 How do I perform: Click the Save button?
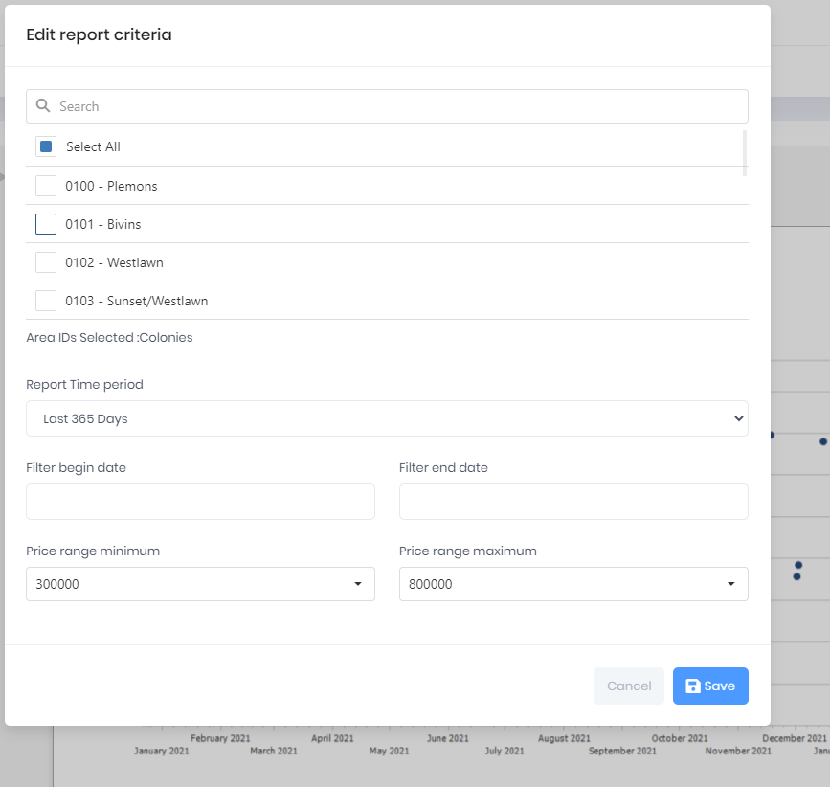pyautogui.click(x=710, y=686)
